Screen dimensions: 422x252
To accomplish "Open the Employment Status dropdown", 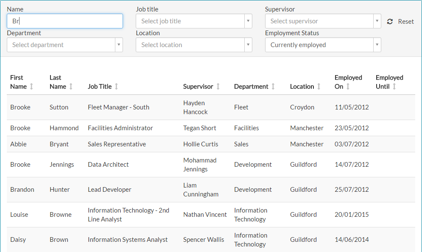I will 323,45.
